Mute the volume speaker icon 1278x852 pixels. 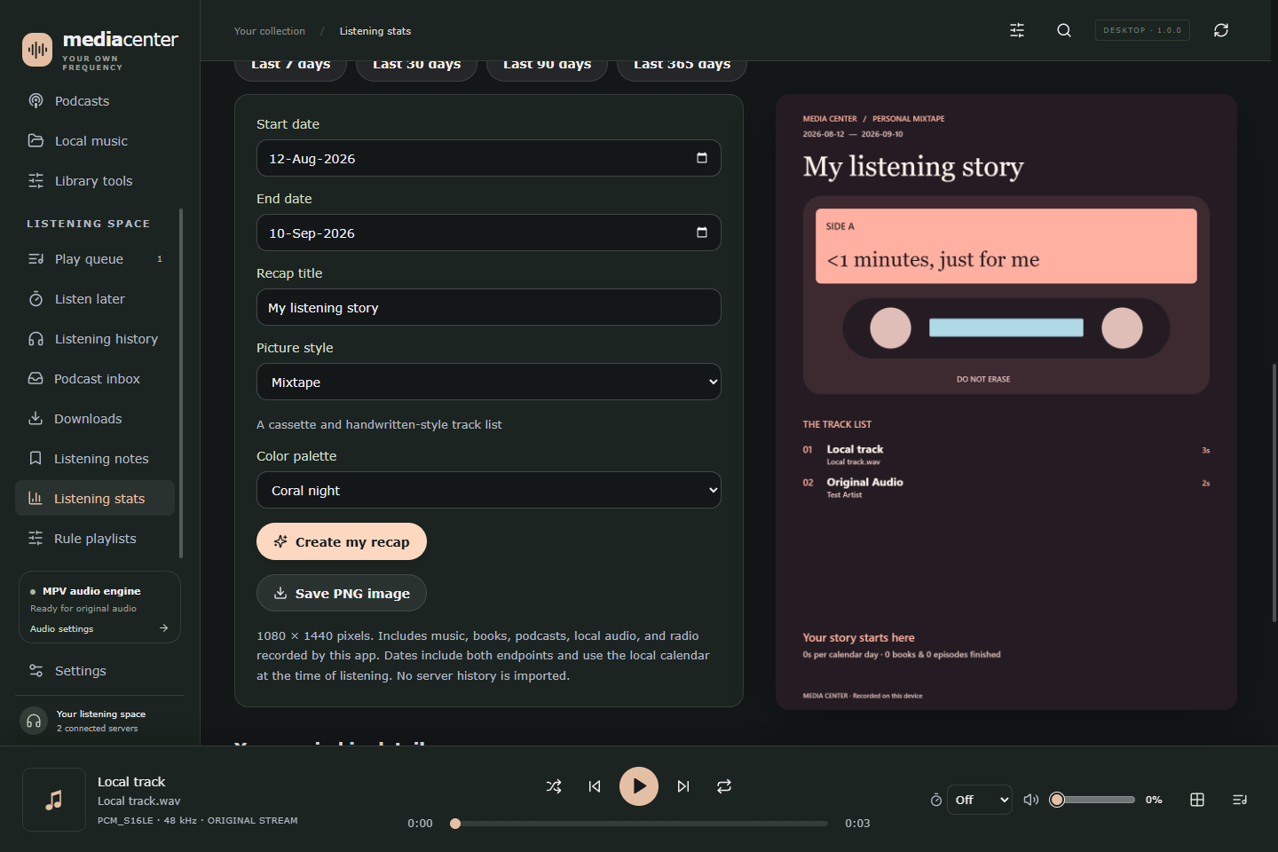click(x=1031, y=800)
